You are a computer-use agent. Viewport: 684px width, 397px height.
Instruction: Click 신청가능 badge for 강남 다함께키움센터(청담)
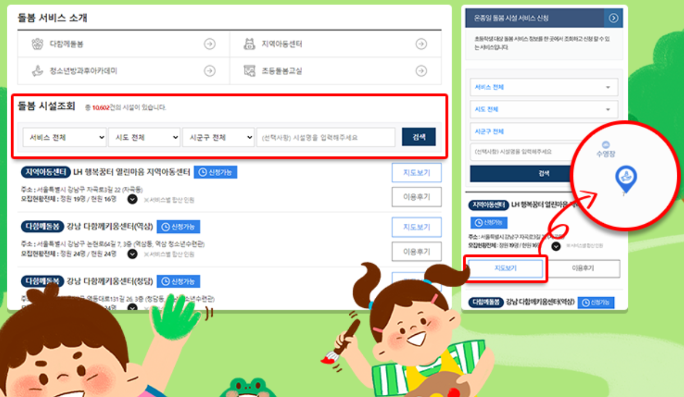pyautogui.click(x=179, y=281)
